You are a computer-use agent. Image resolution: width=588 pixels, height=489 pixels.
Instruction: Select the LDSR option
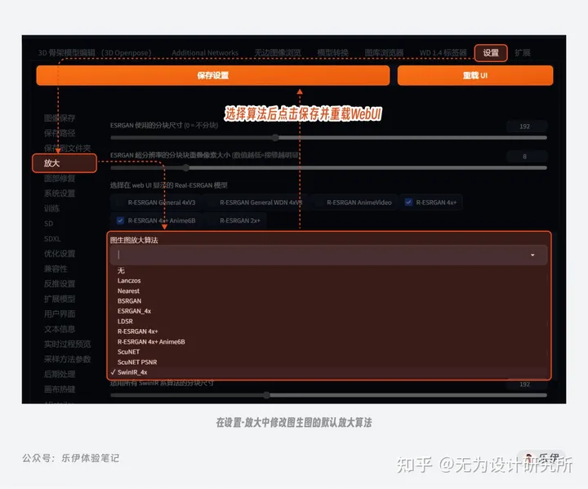125,321
